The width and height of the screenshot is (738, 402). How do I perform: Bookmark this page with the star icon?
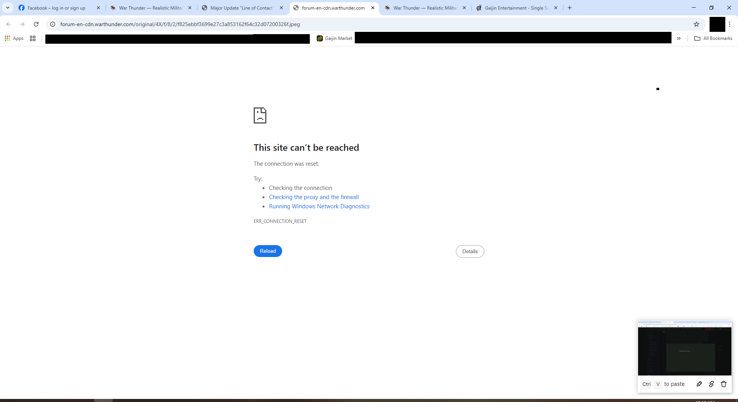pyautogui.click(x=696, y=24)
